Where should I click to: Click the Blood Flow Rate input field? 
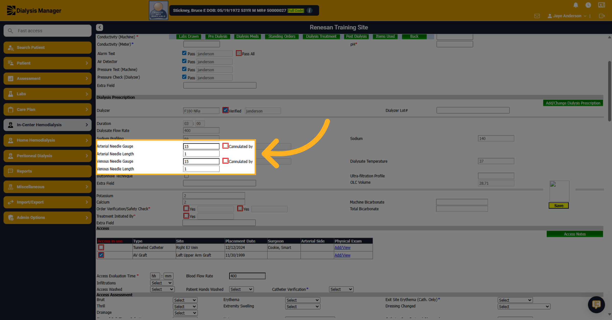click(x=247, y=276)
